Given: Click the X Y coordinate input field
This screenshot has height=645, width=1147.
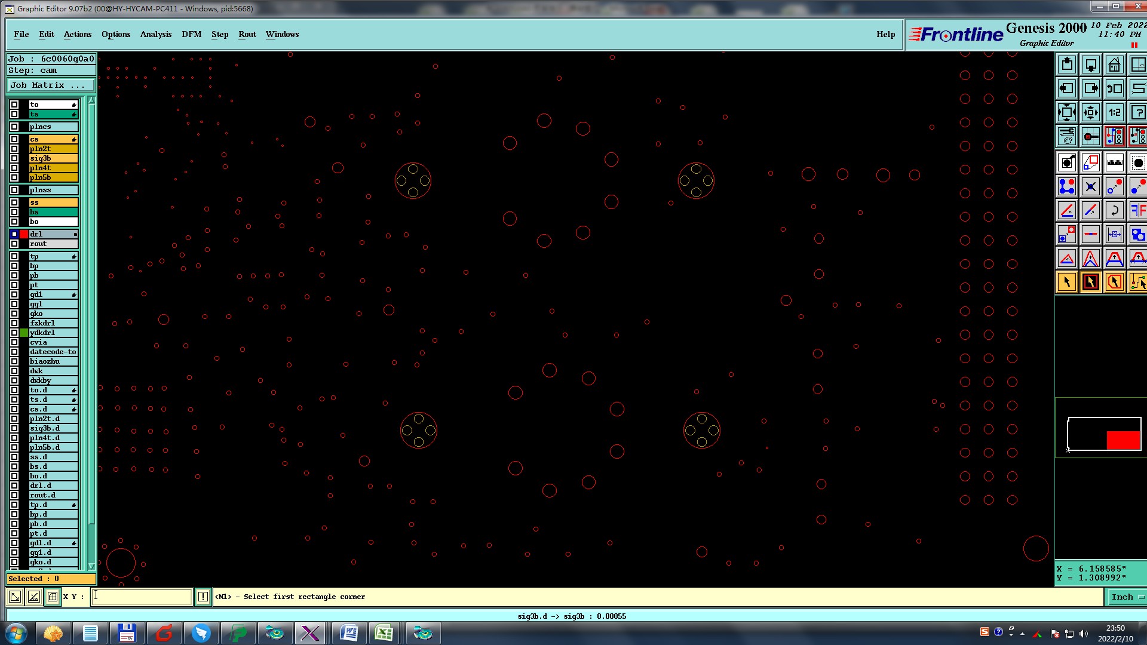Looking at the screenshot, I should pyautogui.click(x=142, y=597).
